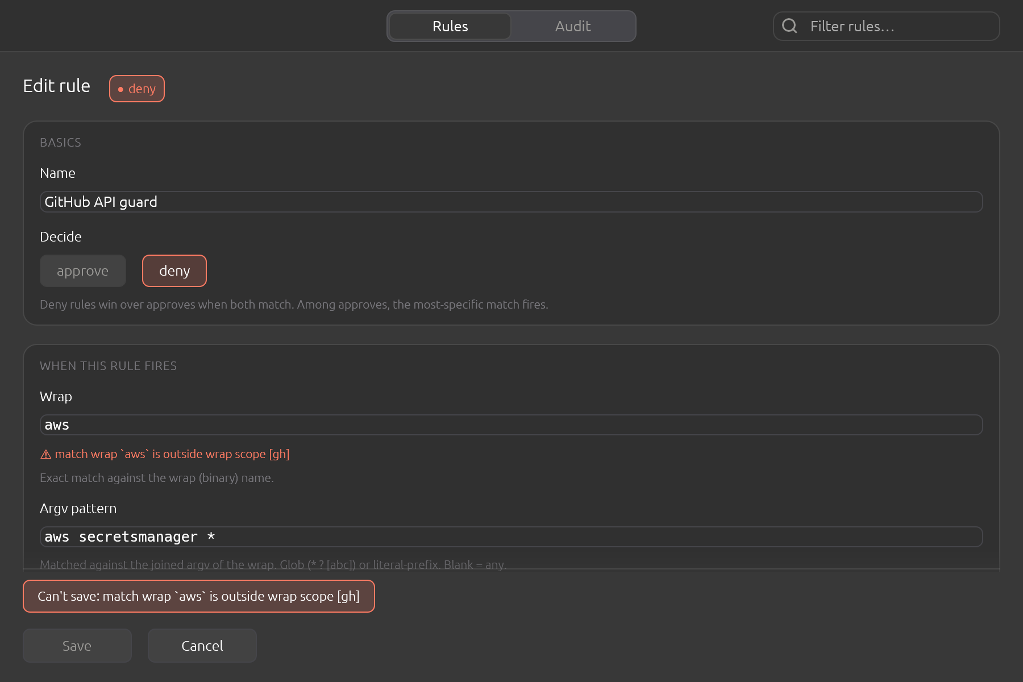Viewport: 1023px width, 682px height.
Task: Click the BASICS section label
Action: (61, 143)
